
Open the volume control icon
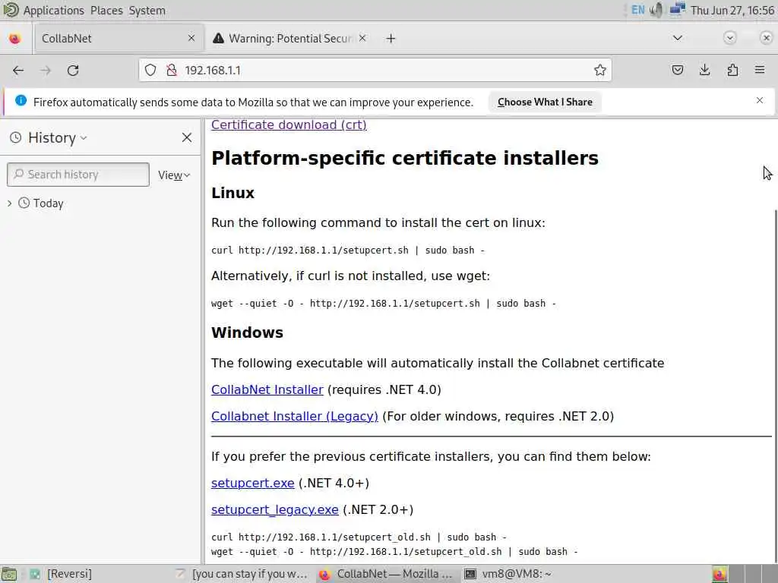[x=656, y=10]
